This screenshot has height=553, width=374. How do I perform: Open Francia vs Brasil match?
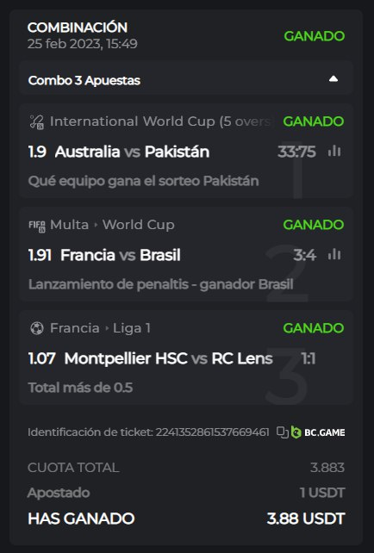click(121, 255)
